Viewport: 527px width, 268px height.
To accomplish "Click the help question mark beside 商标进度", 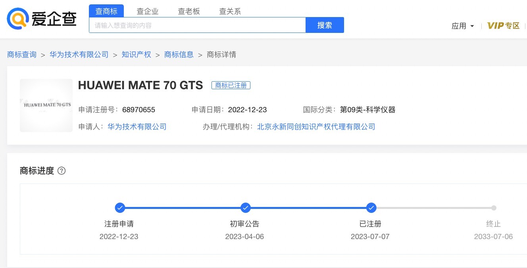I will click(x=62, y=171).
